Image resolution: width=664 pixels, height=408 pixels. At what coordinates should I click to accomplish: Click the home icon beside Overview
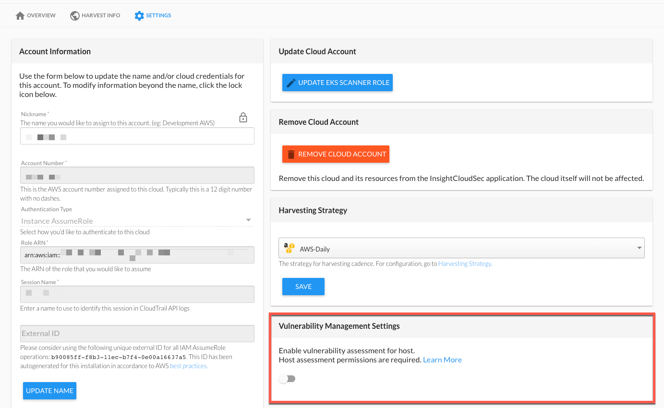20,16
